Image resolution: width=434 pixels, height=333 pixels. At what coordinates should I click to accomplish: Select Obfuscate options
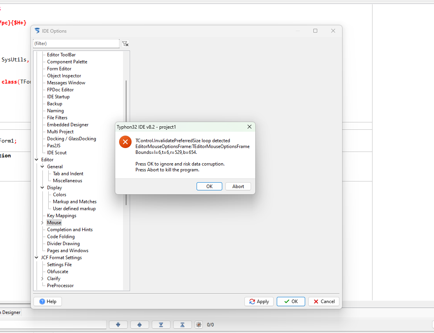click(x=58, y=271)
